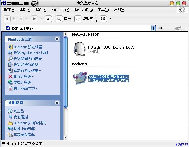Click the 我的藍芽中心 address field

coord(80,28)
